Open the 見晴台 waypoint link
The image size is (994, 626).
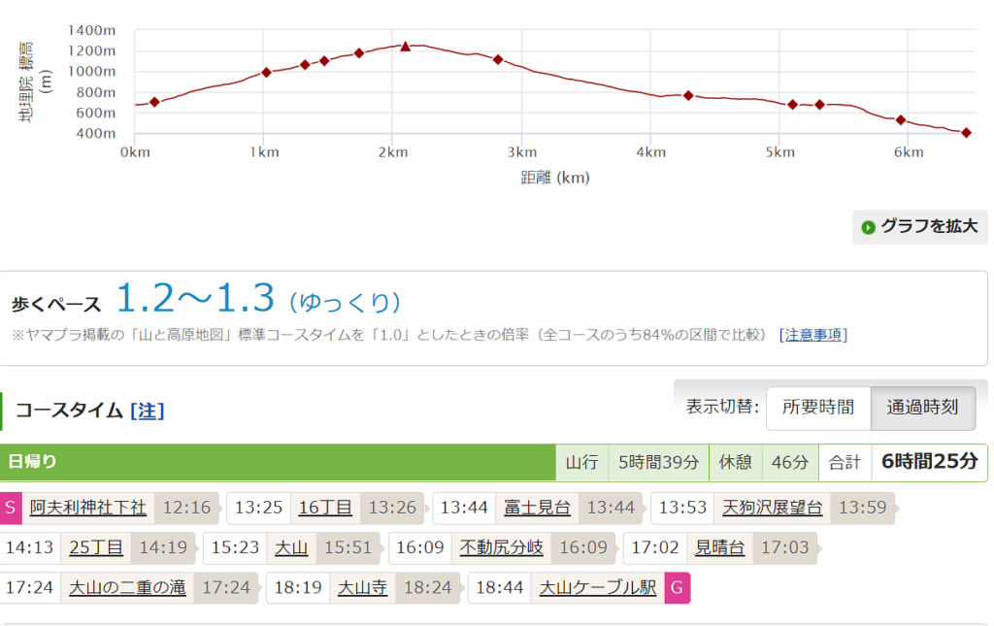pos(720,547)
